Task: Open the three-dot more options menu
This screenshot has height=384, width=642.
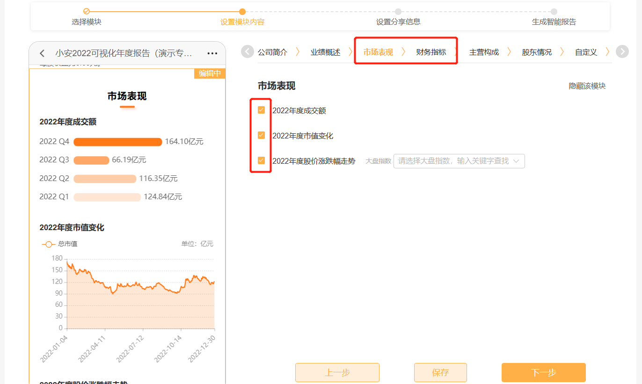Action: [212, 53]
